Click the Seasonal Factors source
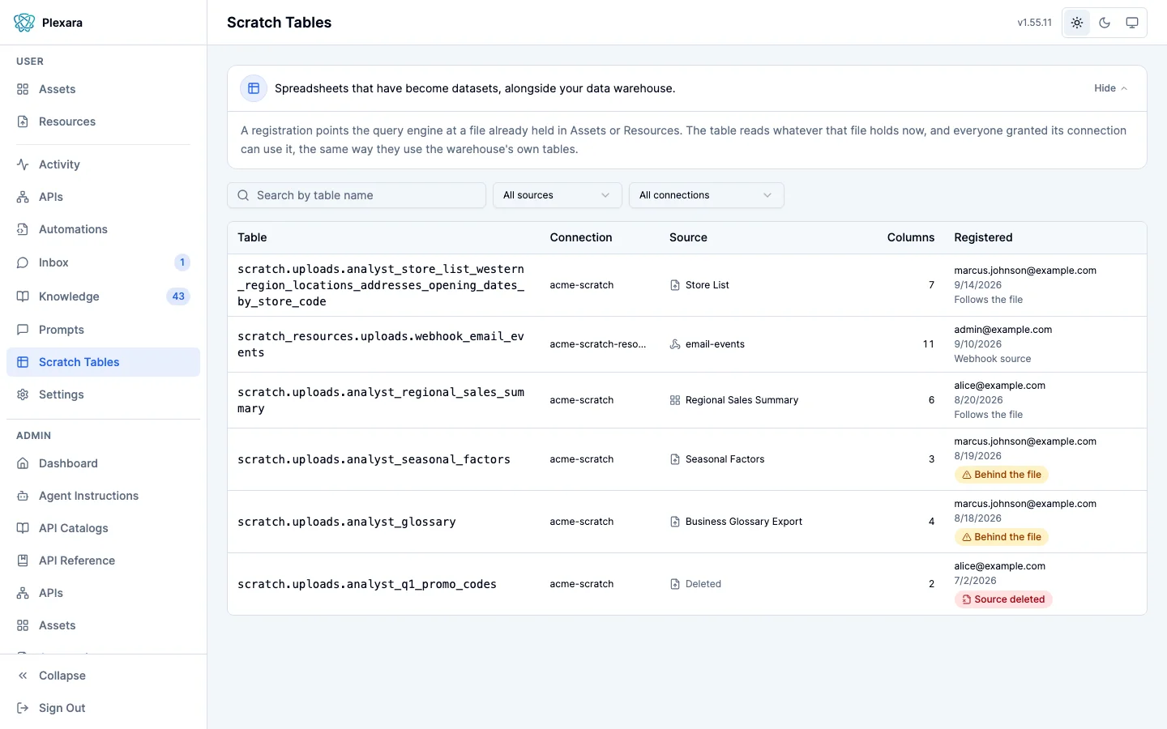Viewport: 1167px width, 729px height. point(717,459)
